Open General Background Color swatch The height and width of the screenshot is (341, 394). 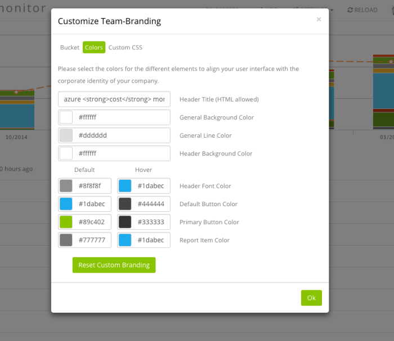tap(66, 117)
